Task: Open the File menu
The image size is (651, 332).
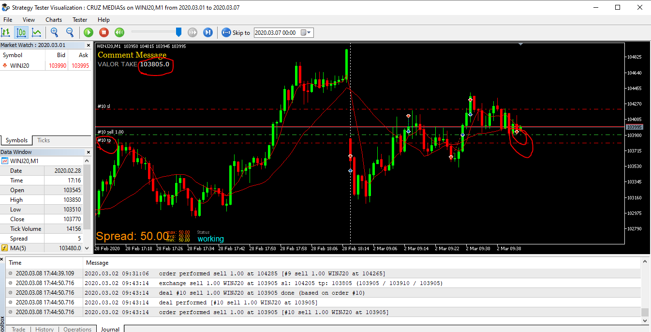Action: point(8,20)
